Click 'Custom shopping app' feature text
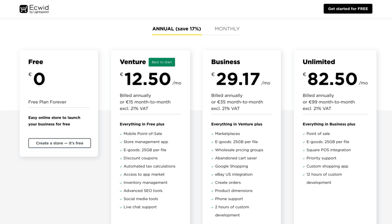Image resolution: width=392 pixels, height=224 pixels. tap(327, 166)
